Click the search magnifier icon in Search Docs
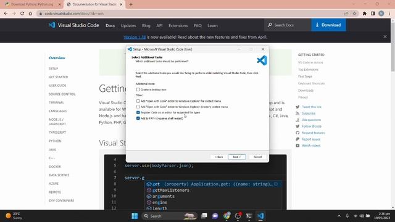Screen dimensions: 395x222 coord(270,25)
